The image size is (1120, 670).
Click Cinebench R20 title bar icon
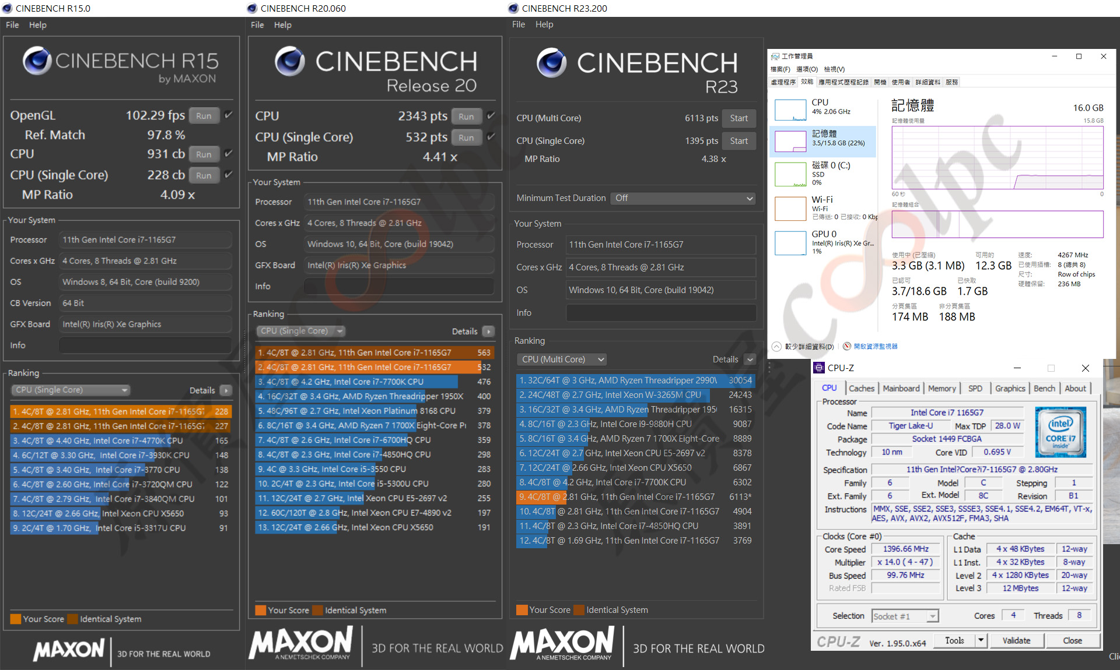click(252, 8)
